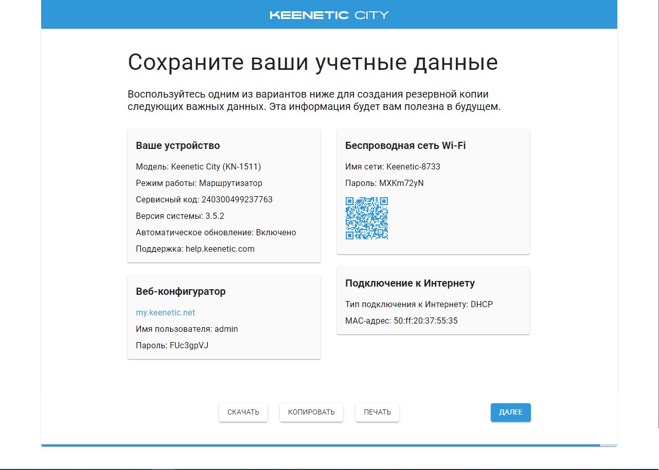Click the Беспроводная сеть Wi-Fi title
This screenshot has width=659, height=470.
pos(405,146)
